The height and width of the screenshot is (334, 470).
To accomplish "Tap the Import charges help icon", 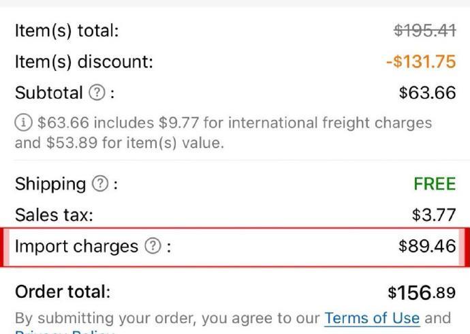I will click(x=153, y=246).
